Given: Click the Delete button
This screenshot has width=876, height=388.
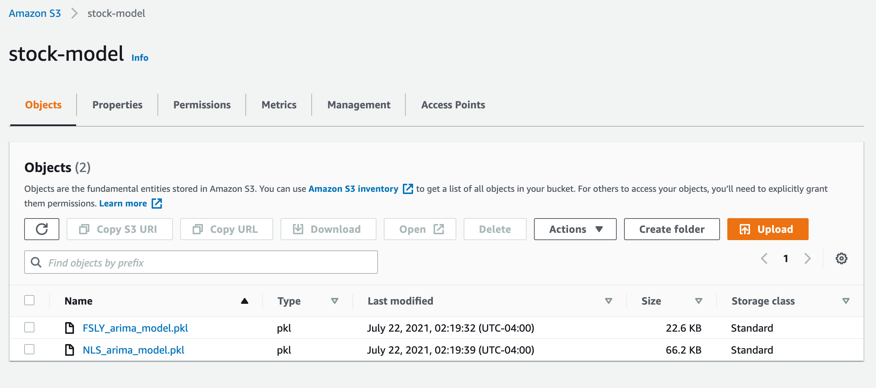Looking at the screenshot, I should click(x=495, y=229).
